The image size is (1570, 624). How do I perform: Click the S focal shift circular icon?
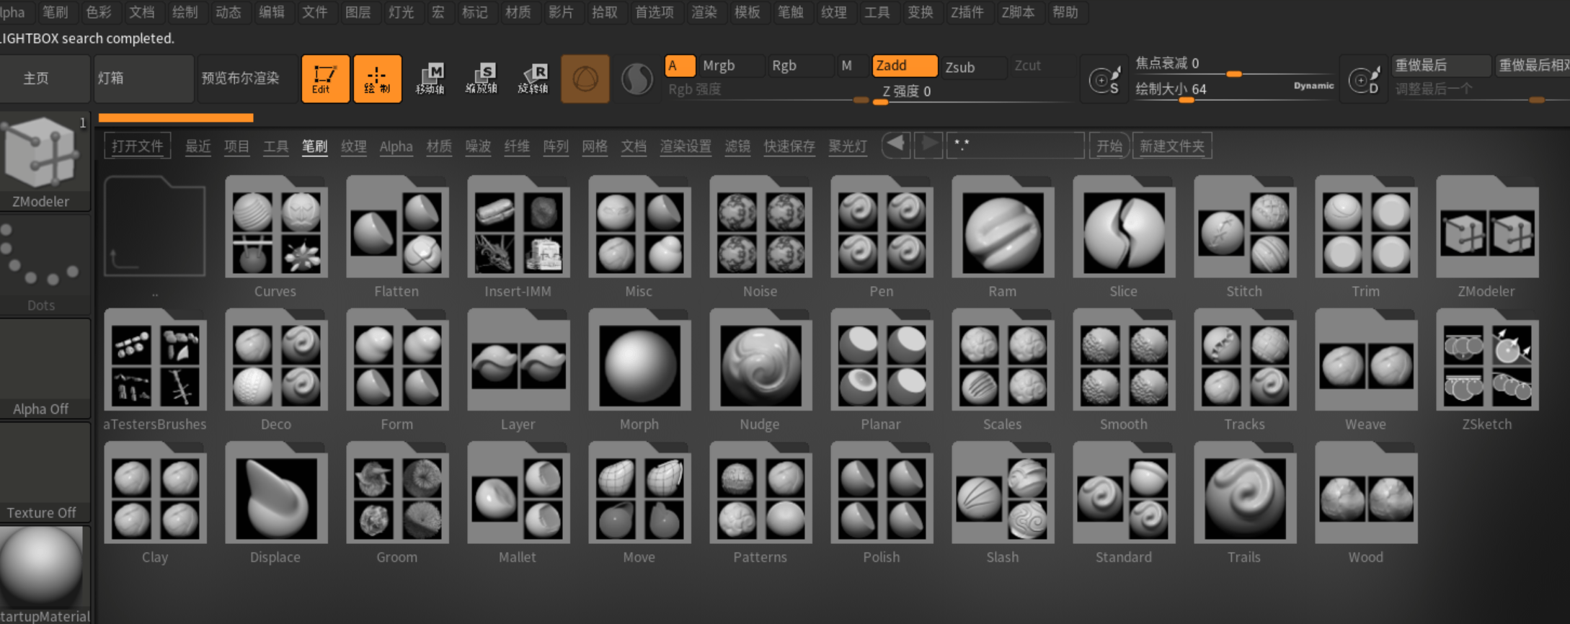[x=1104, y=79]
